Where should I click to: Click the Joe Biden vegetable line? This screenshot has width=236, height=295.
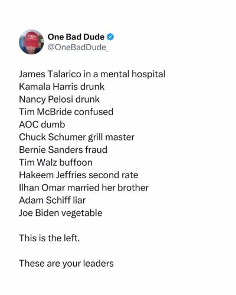point(61,213)
